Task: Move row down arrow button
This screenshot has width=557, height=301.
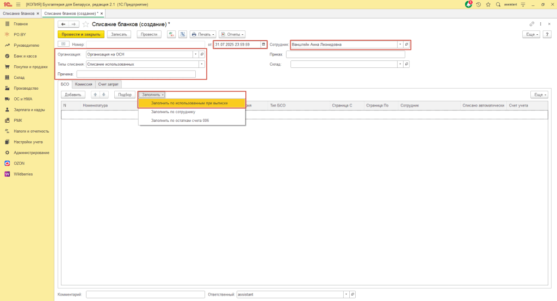Action: [104, 95]
